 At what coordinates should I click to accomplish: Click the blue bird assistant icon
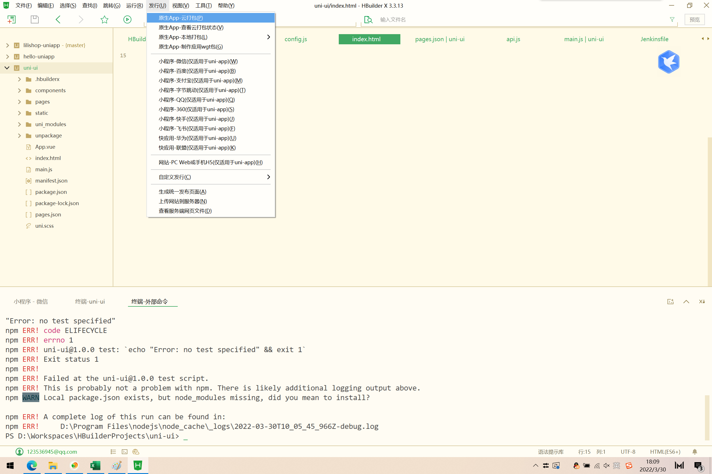pyautogui.click(x=668, y=62)
